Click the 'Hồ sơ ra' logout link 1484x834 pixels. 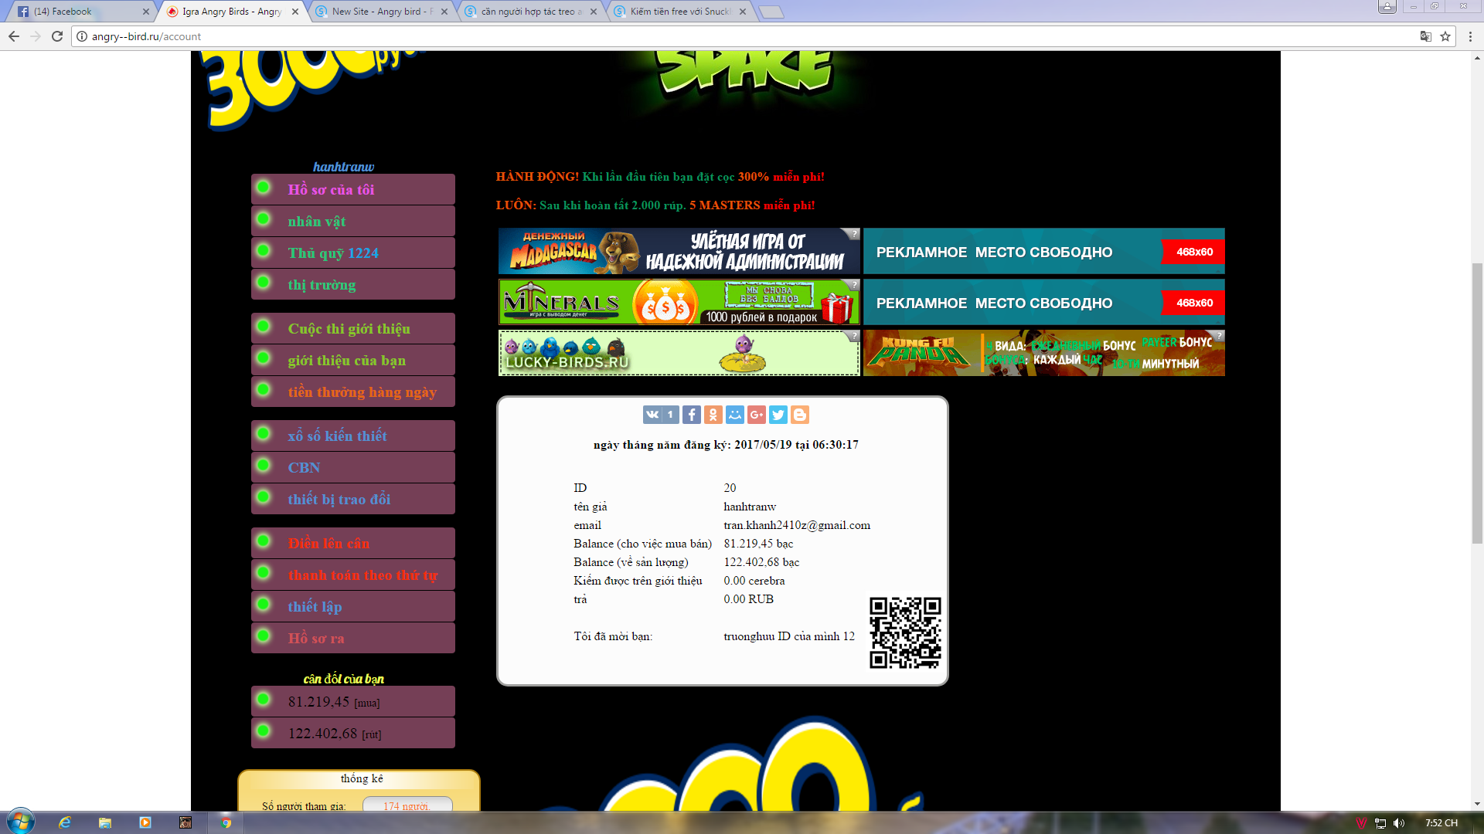(x=316, y=639)
